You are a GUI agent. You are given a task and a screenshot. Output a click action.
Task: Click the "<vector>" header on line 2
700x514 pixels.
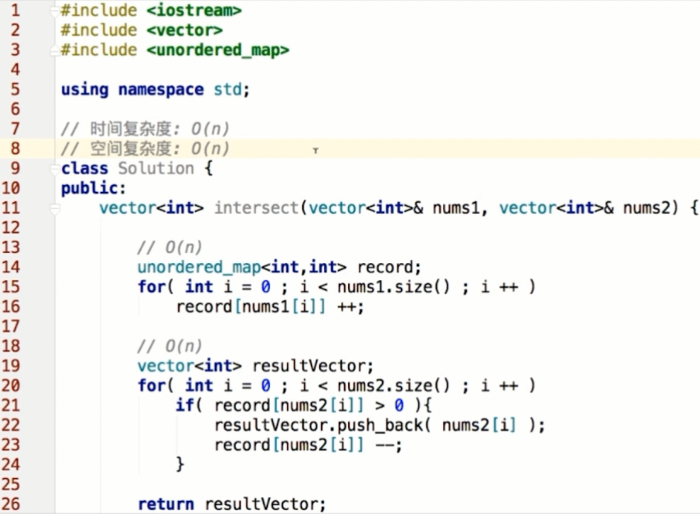pos(184,30)
